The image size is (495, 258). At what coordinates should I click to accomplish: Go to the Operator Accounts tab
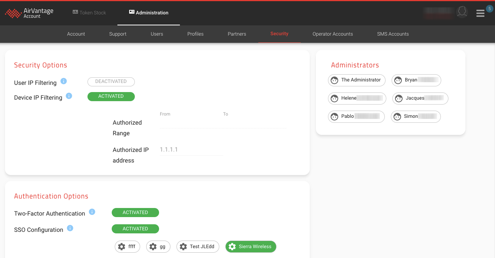click(x=333, y=34)
